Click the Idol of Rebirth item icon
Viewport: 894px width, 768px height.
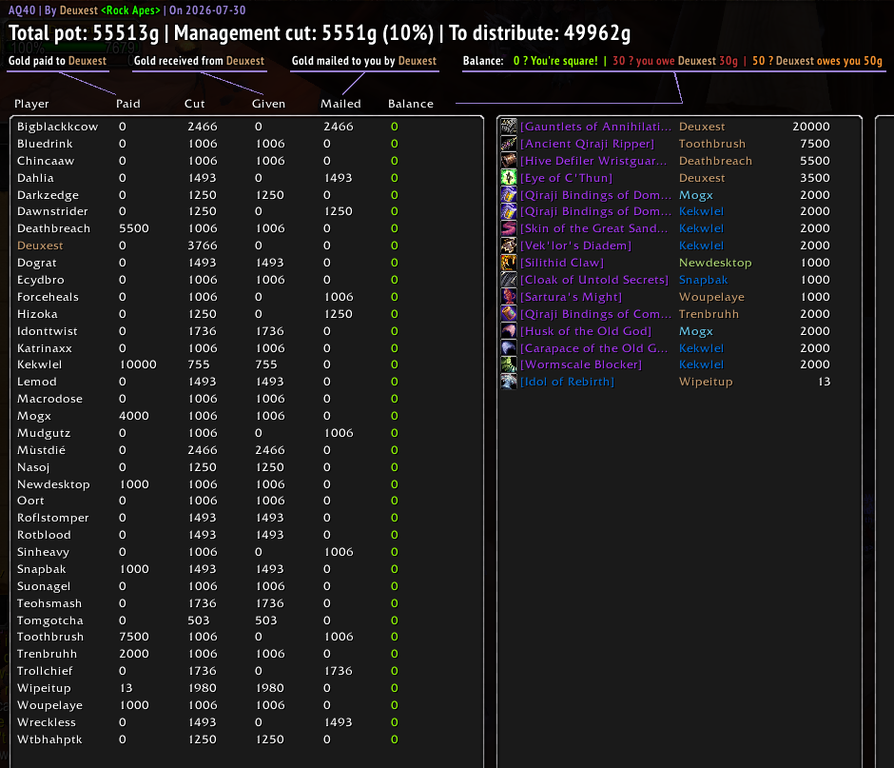coord(509,382)
